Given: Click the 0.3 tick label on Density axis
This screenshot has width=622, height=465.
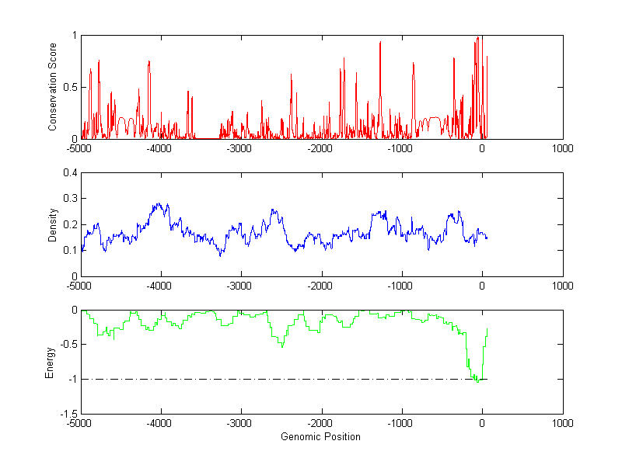Looking at the screenshot, I should tap(69, 199).
